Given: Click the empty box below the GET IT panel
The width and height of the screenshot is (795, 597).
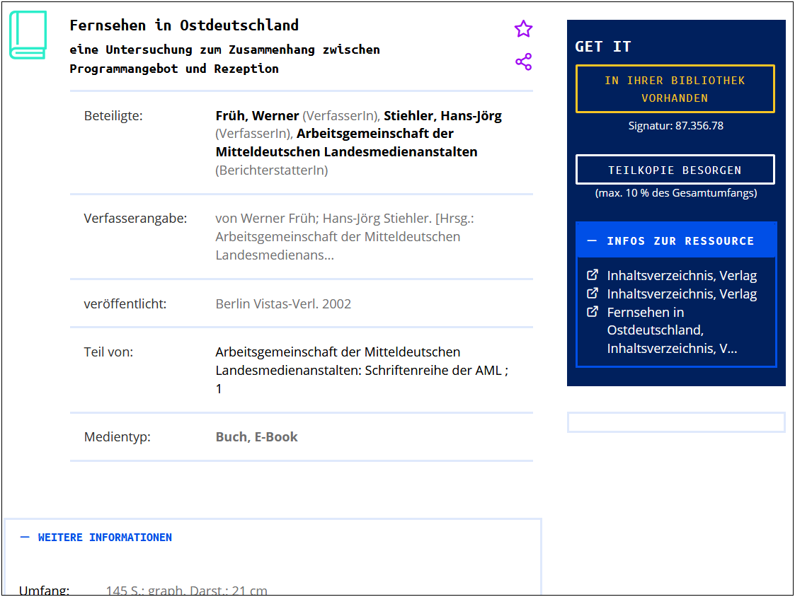Looking at the screenshot, I should pos(676,422).
